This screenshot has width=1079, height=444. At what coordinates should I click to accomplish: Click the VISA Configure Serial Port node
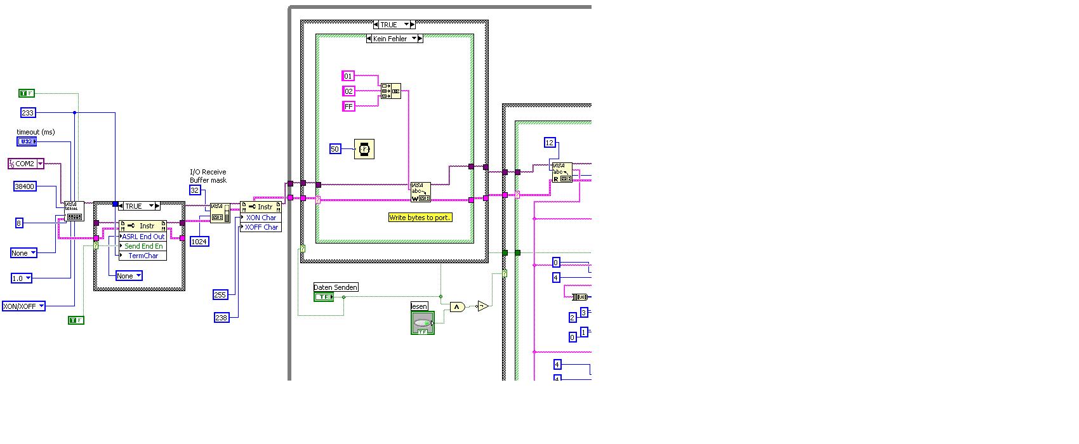[x=74, y=212]
